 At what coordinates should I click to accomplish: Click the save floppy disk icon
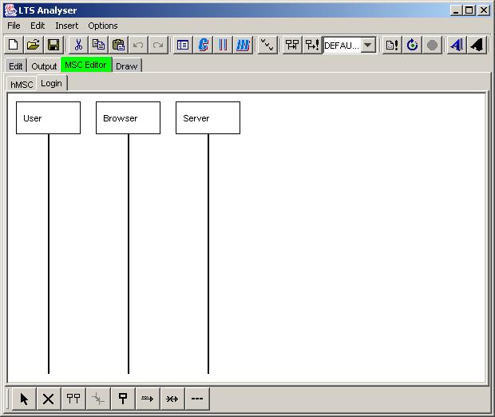(53, 45)
